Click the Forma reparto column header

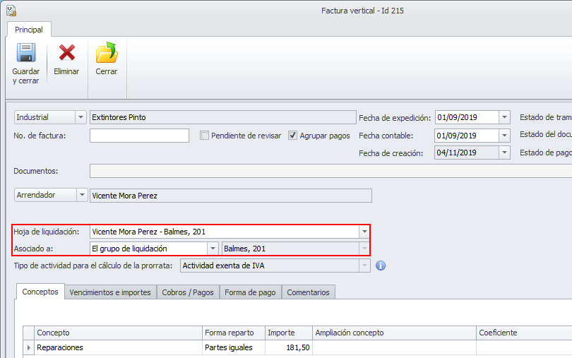pos(234,333)
